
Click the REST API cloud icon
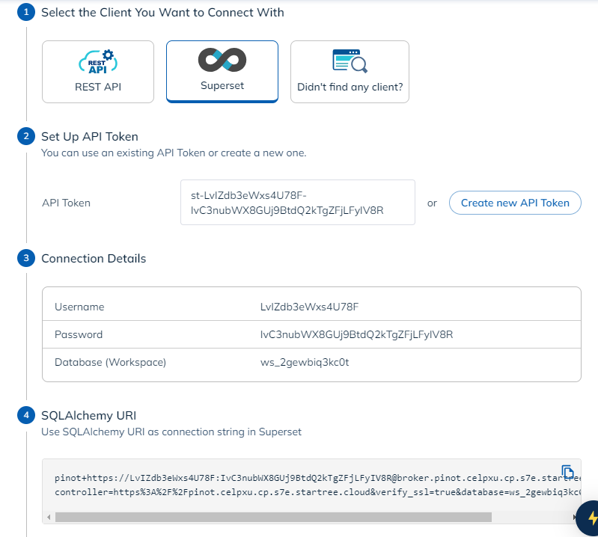pyautogui.click(x=98, y=62)
